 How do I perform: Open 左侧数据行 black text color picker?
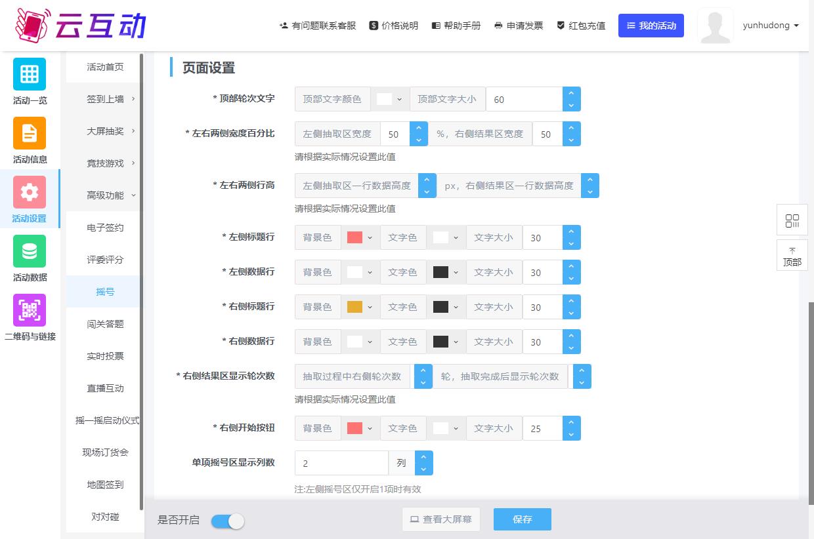[x=446, y=272]
